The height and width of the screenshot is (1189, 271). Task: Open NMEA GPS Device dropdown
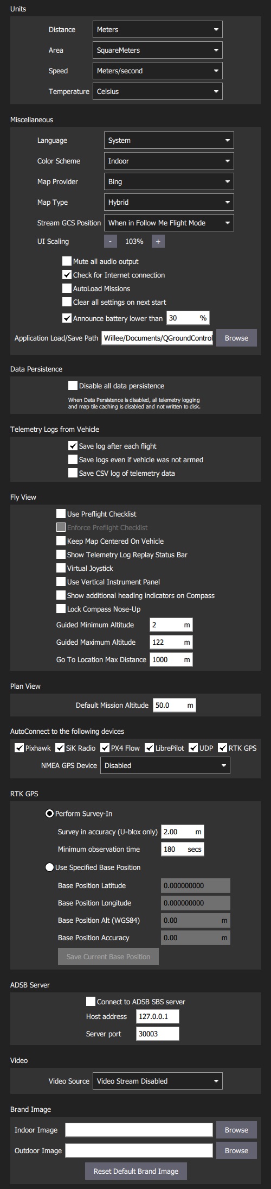click(165, 765)
